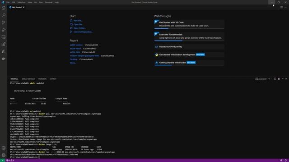Open the Search view in activity bar
The image size is (289, 162).
coord(4,15)
